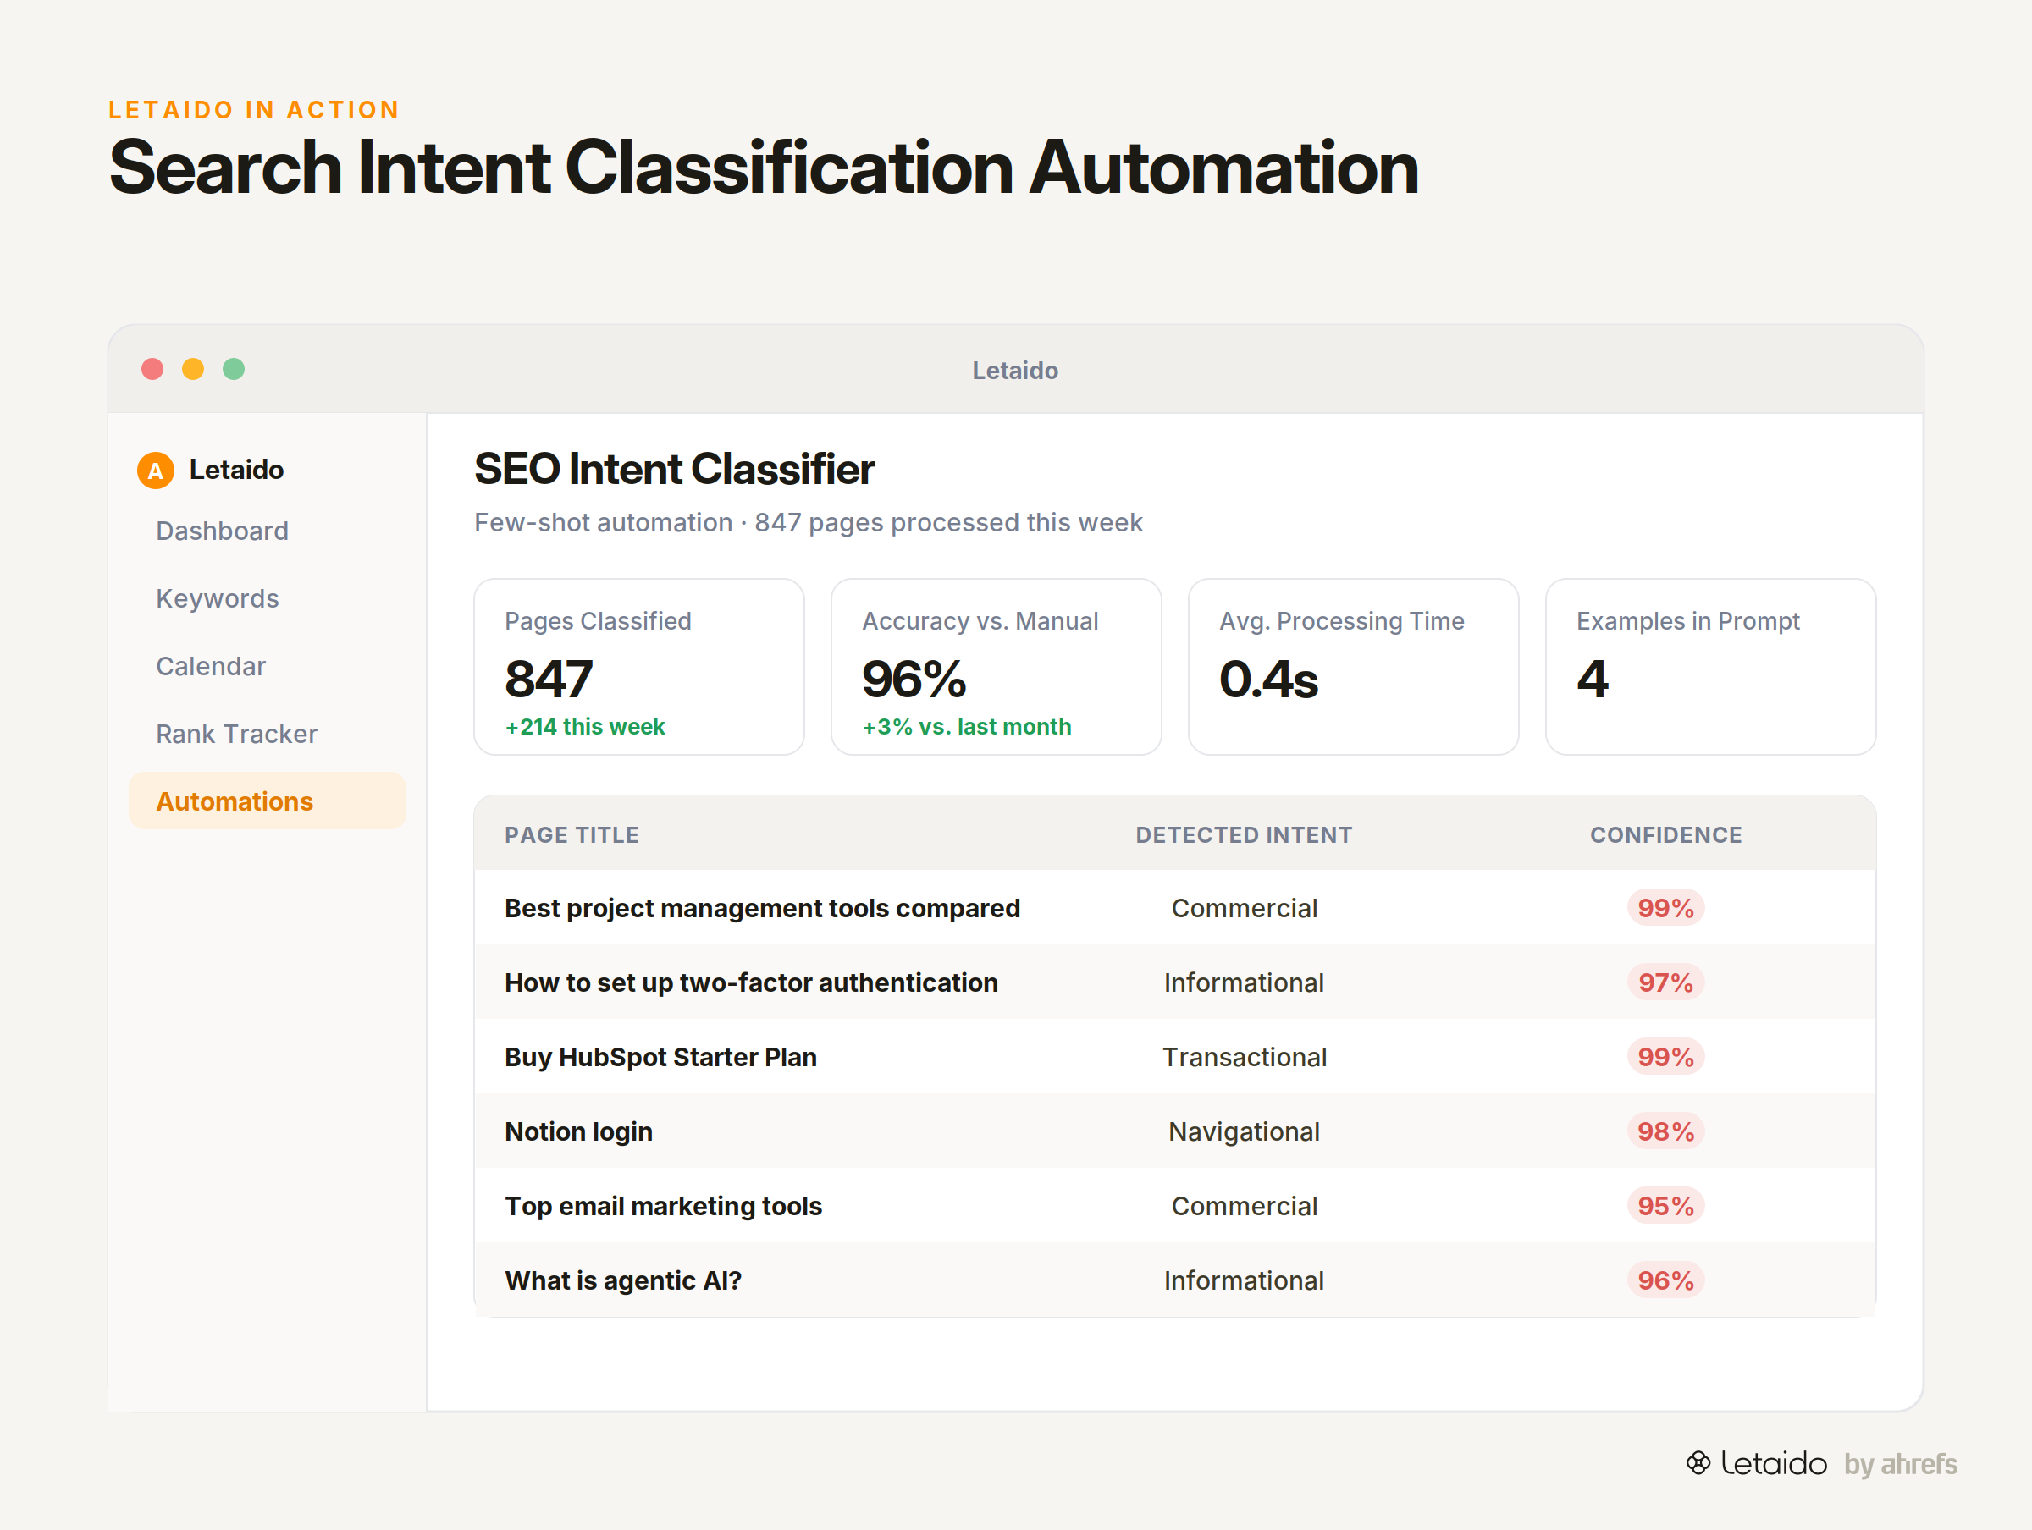Click the value 4 in Examples in Prompt
Image resolution: width=2032 pixels, height=1530 pixels.
1593,679
